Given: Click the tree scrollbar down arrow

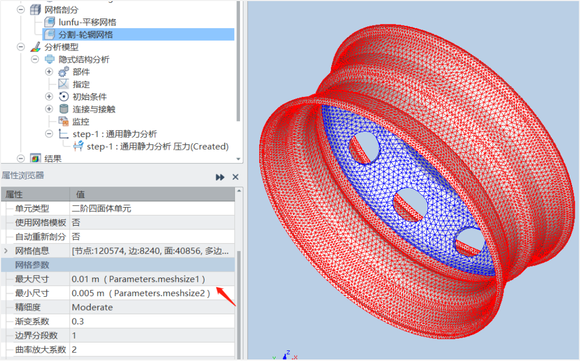Looking at the screenshot, I should pos(238,159).
